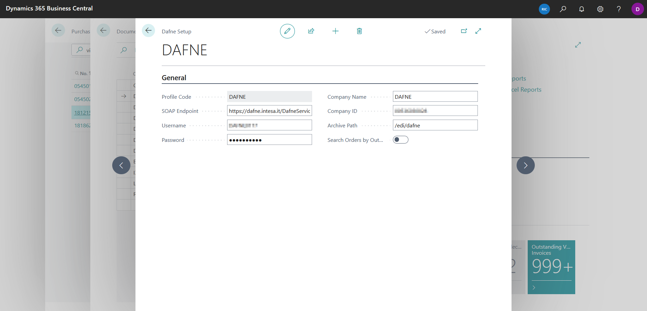Click the DAFNE page title
This screenshot has height=311, width=647.
[x=184, y=50]
